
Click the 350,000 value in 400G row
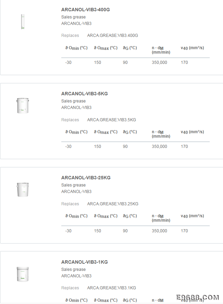tap(159, 63)
